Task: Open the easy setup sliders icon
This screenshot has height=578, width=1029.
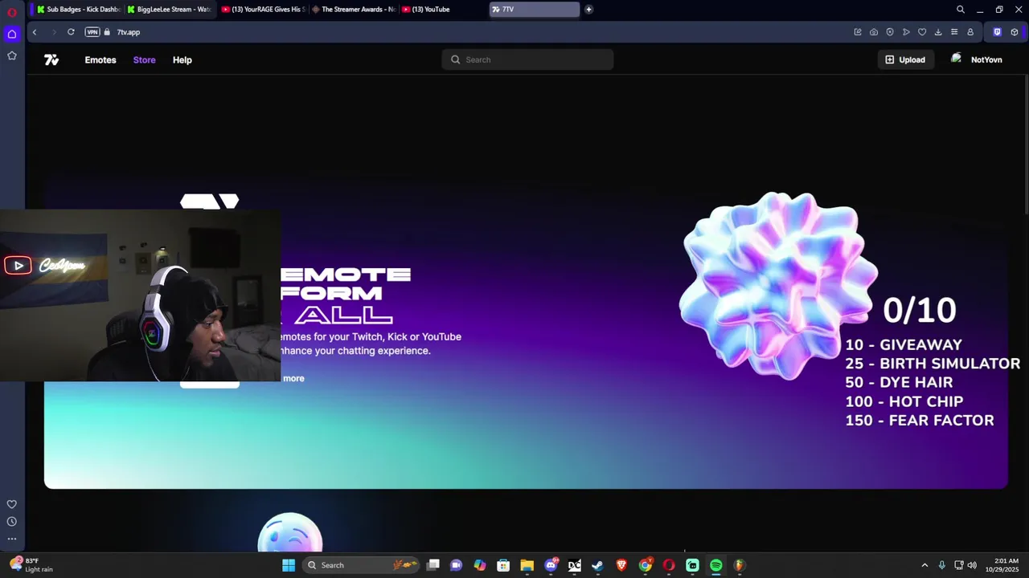Action: (954, 32)
